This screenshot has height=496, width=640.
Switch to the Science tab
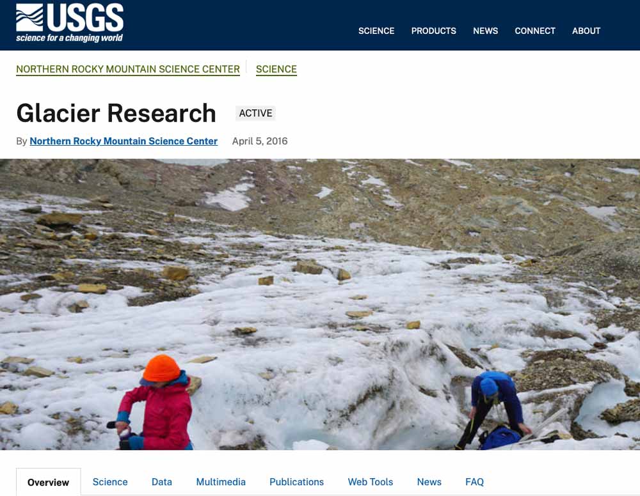(x=110, y=482)
